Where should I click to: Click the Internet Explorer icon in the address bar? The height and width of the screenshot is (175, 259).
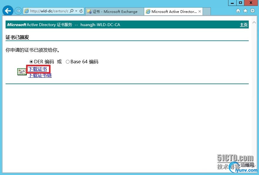tap(26, 11)
